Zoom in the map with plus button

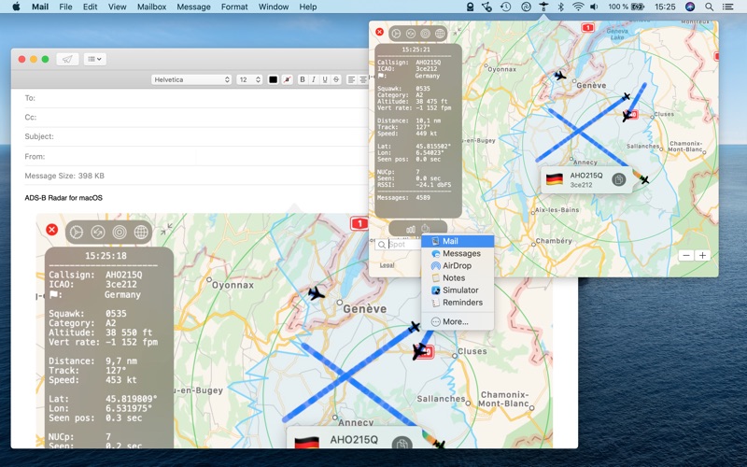702,255
